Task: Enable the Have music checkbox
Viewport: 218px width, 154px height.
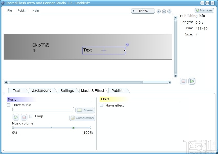Action: pos(8,105)
